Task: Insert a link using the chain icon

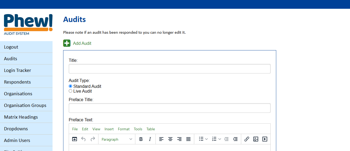Action: pos(247,139)
